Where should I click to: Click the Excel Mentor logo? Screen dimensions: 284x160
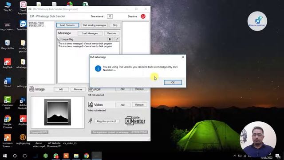click(135, 120)
